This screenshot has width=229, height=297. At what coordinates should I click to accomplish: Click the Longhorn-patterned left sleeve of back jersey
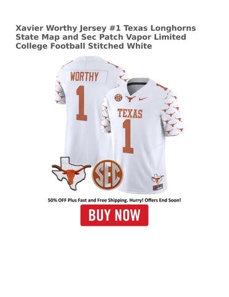[x=60, y=88]
